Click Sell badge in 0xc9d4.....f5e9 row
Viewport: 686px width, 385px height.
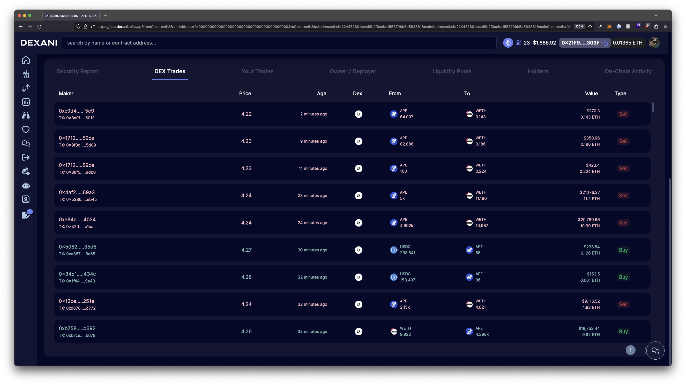pos(623,114)
